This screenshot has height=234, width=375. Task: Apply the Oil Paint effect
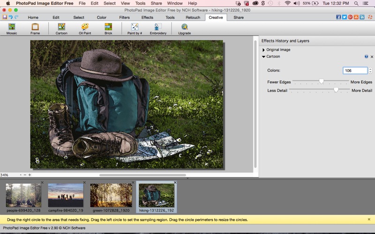tap(84, 29)
